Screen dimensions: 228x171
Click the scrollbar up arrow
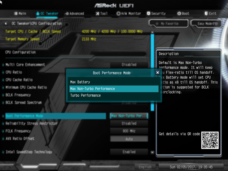point(152,32)
